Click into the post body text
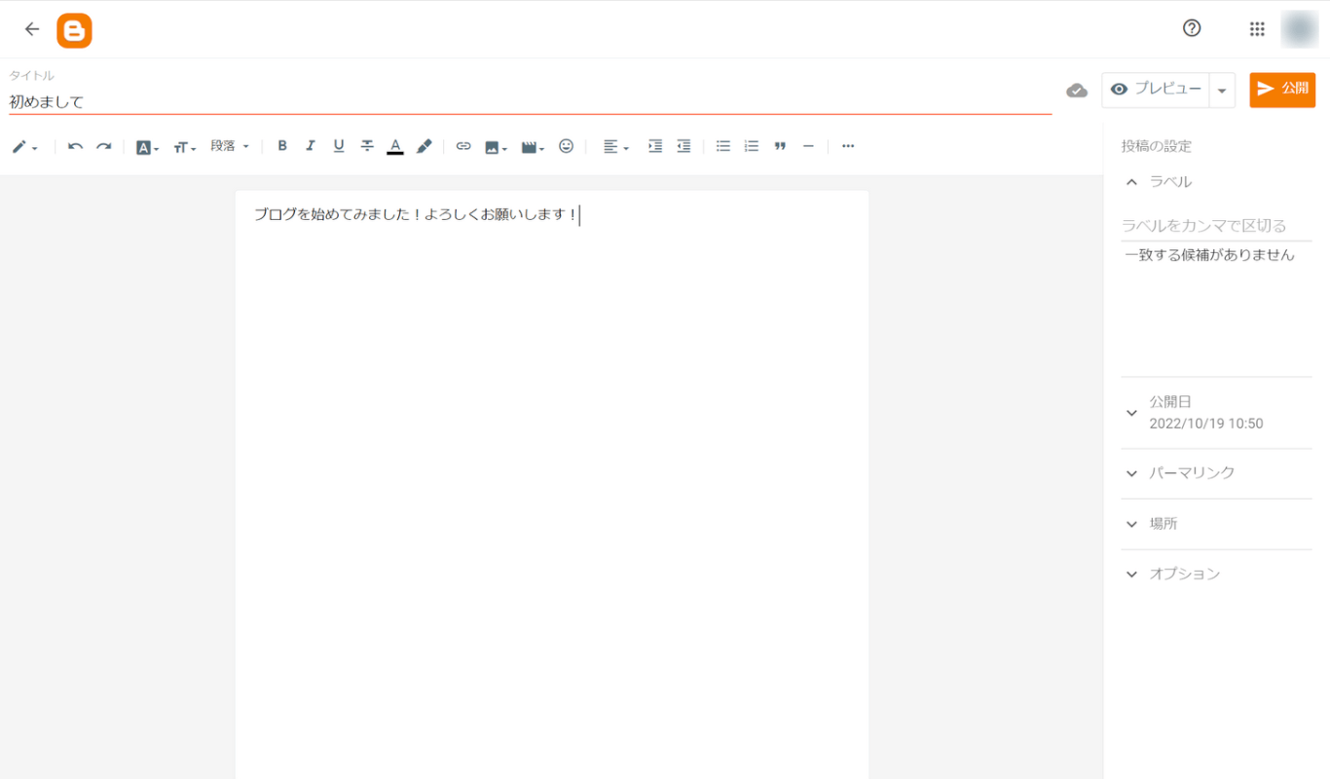Image resolution: width=1330 pixels, height=779 pixels. [x=416, y=215]
